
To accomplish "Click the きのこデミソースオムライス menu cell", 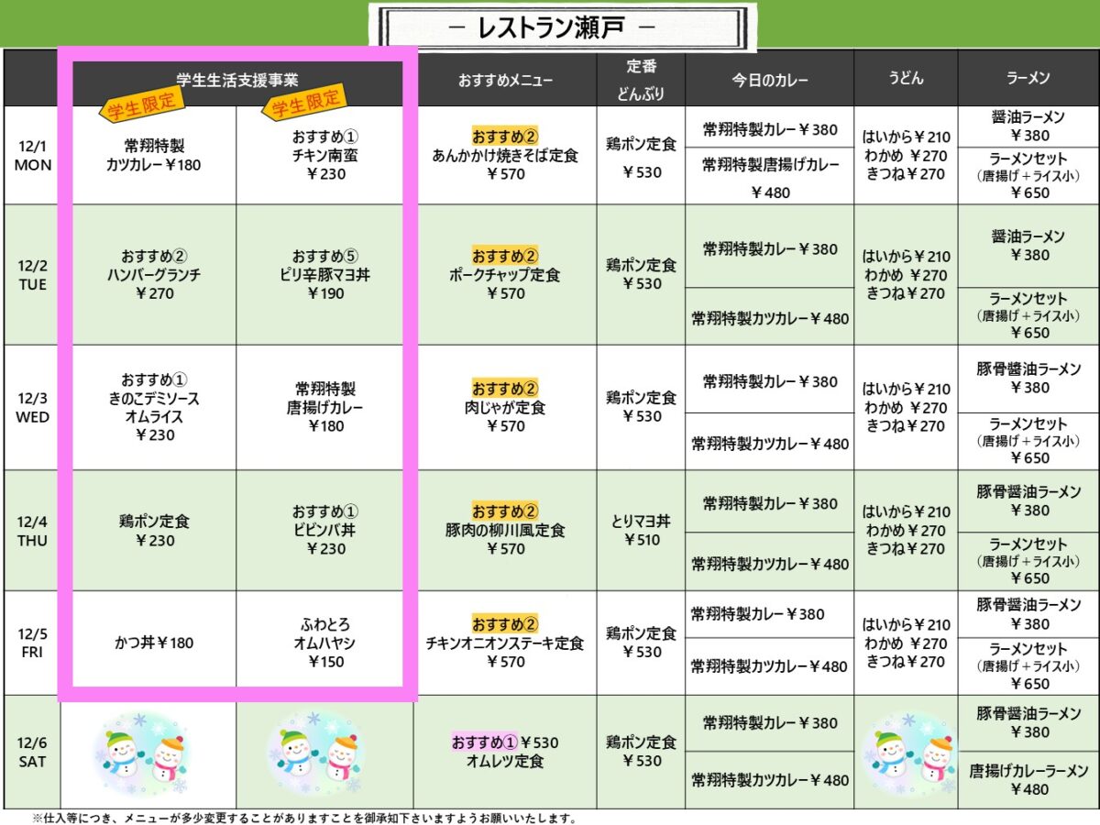I will pyautogui.click(x=155, y=407).
